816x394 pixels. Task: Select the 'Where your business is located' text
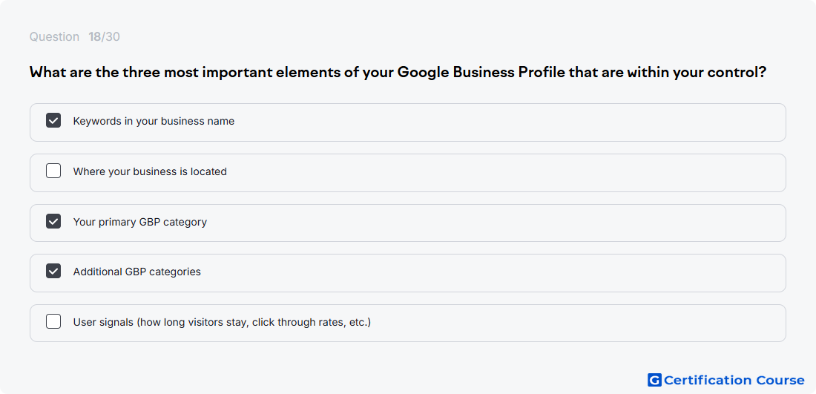[150, 171]
